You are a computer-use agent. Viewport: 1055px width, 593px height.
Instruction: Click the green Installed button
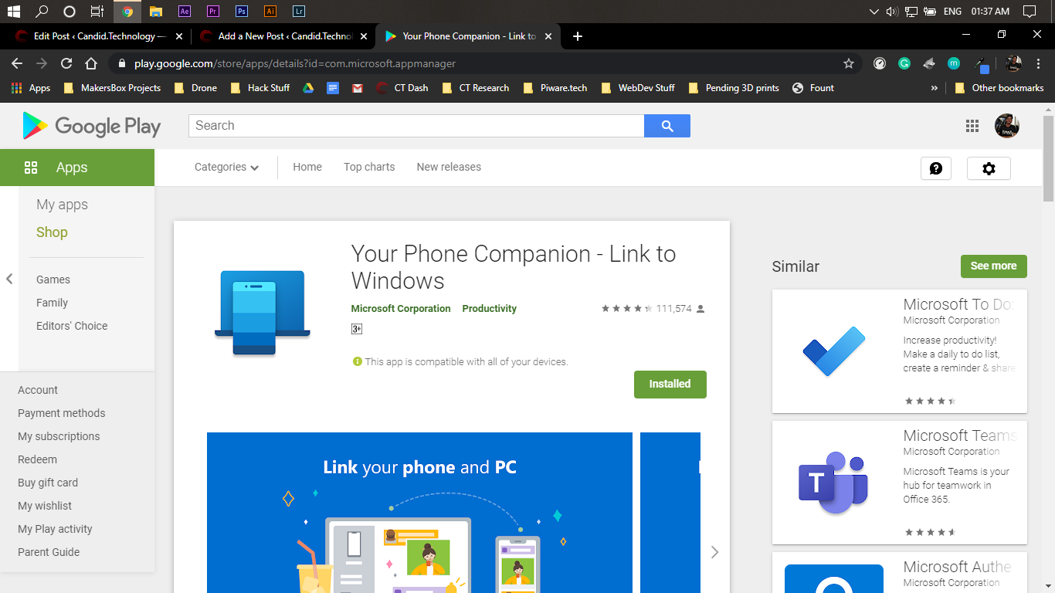(670, 384)
